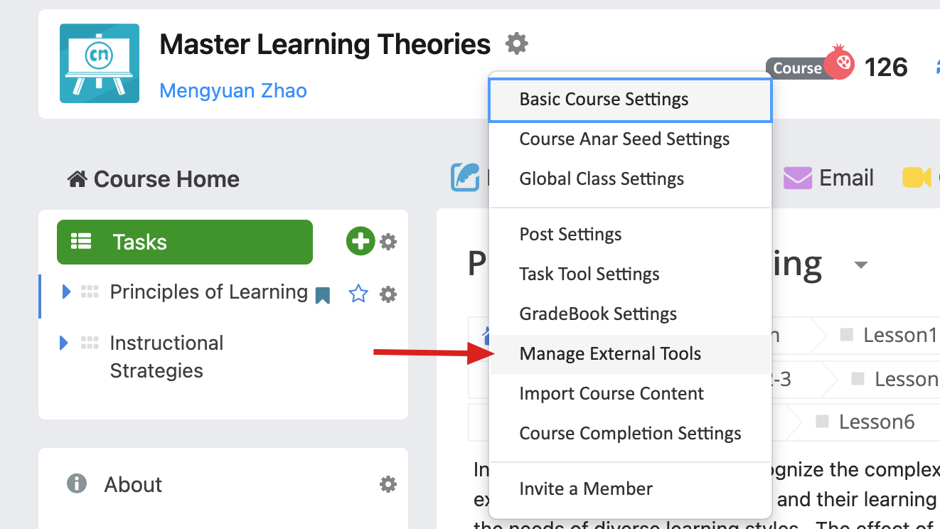Go to Course Home
This screenshot has width=940, height=529.
154,179
